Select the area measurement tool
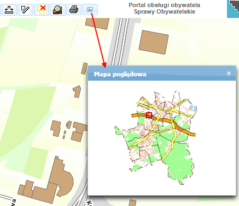239x206 pixels. click(25, 10)
